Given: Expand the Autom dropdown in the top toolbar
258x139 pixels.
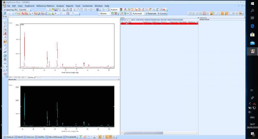Looking at the screenshot, I should [x=119, y=9].
